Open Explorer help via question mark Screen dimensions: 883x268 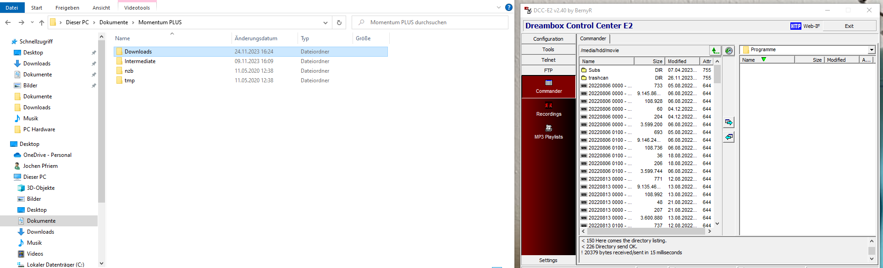tap(508, 7)
